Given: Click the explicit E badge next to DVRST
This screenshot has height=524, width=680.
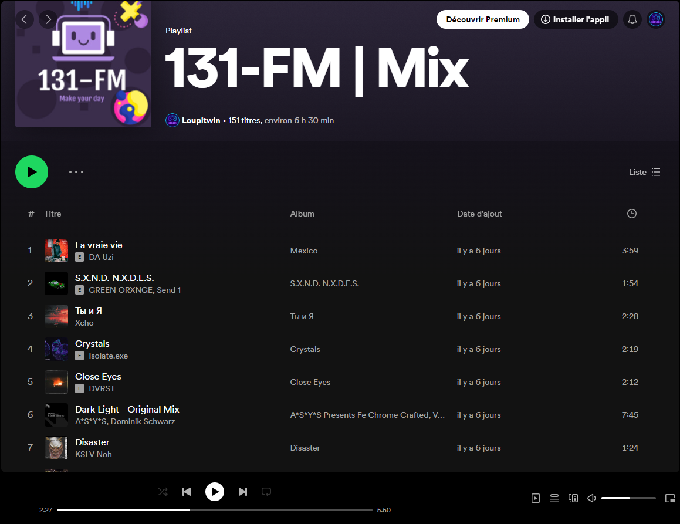Looking at the screenshot, I should [x=79, y=388].
